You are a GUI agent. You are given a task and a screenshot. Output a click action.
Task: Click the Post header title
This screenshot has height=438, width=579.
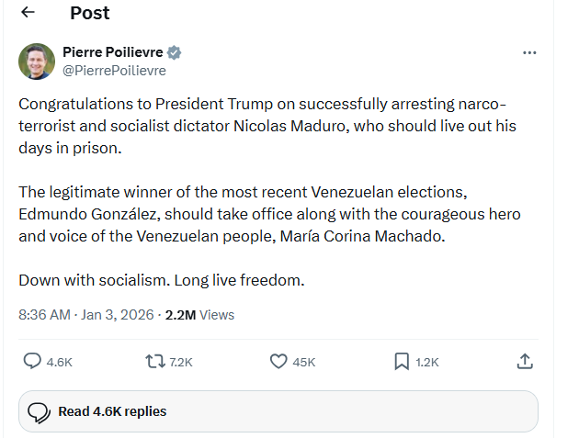[89, 13]
